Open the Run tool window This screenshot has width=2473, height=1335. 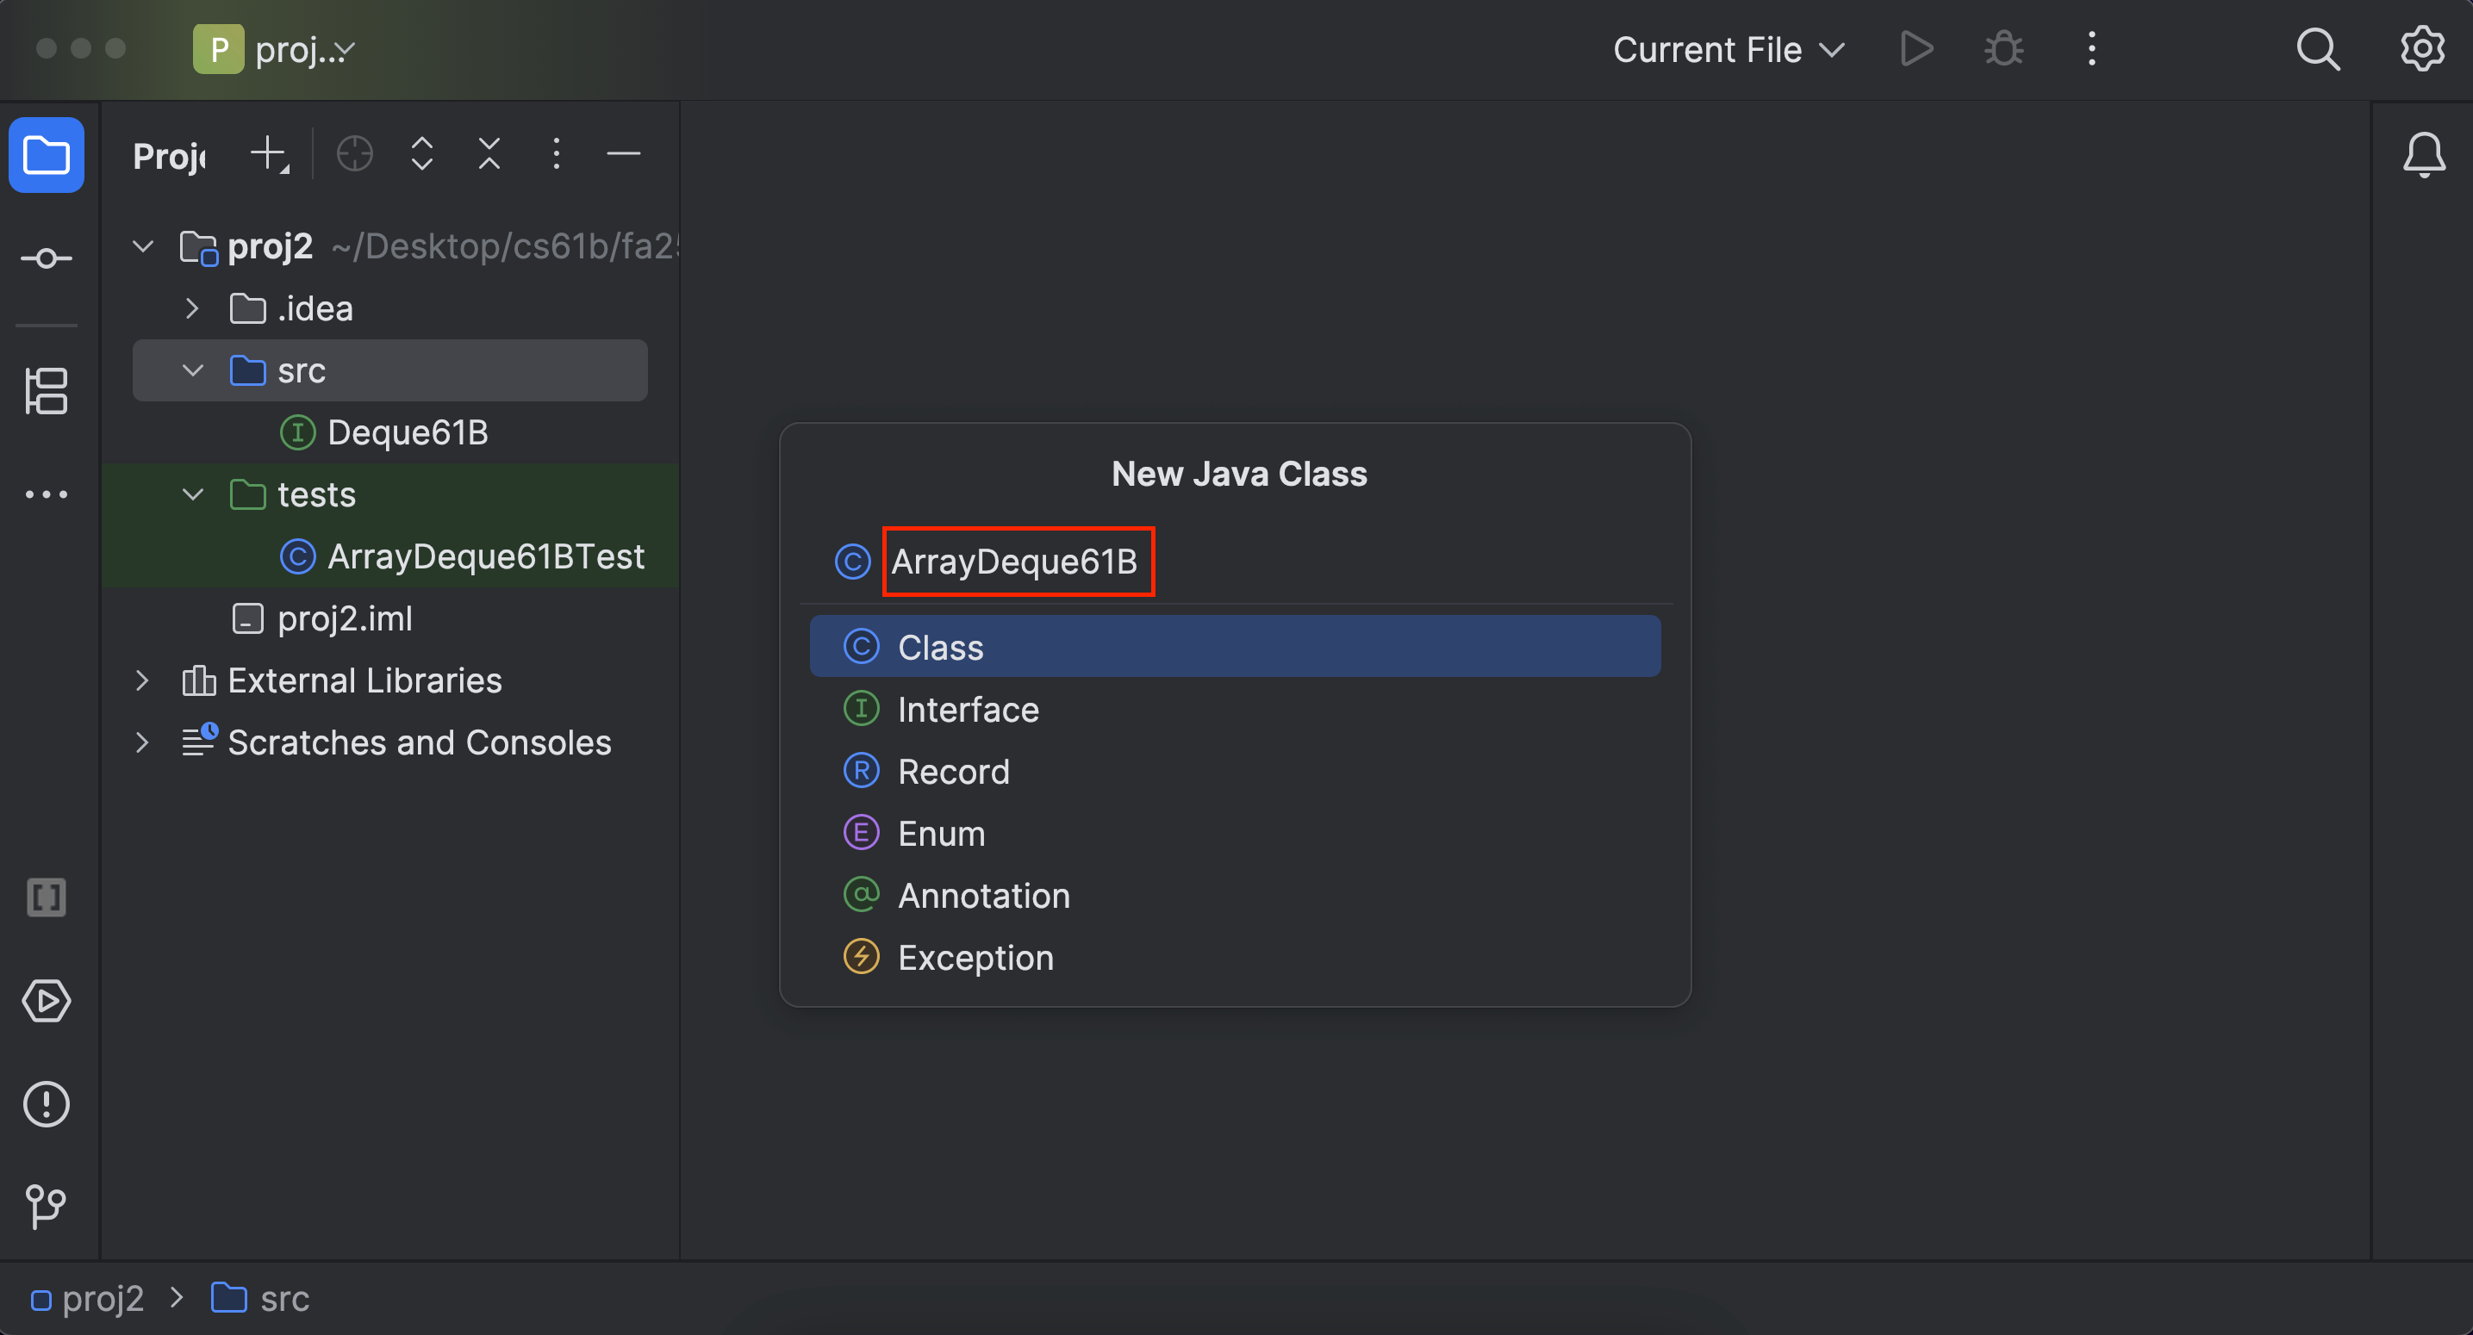tap(45, 1001)
